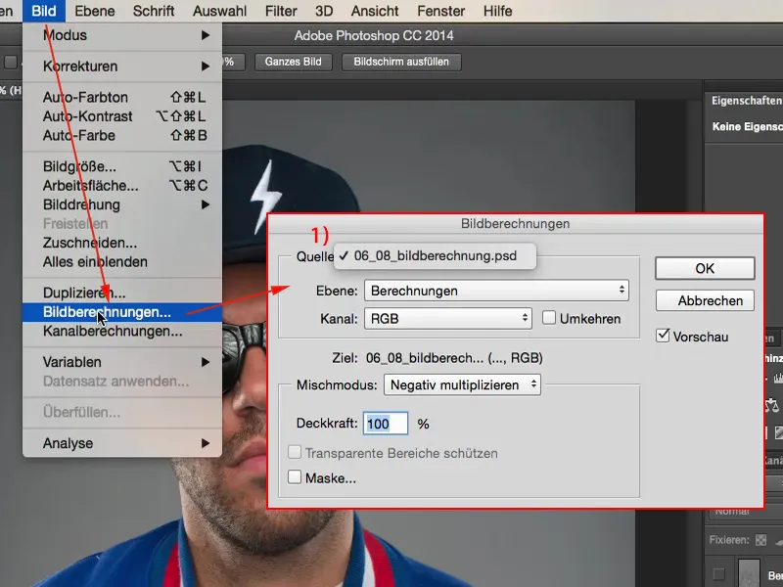
Task: Uncheck the Vorschau checkbox
Action: click(x=663, y=336)
